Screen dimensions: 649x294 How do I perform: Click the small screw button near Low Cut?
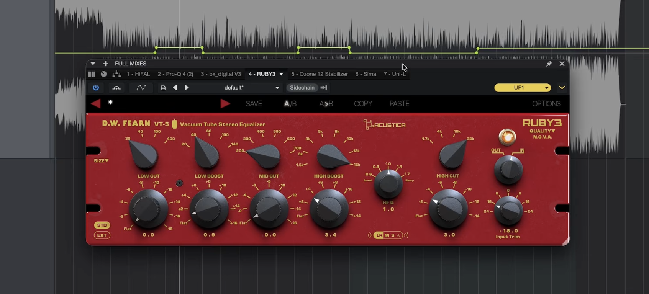coord(179,183)
